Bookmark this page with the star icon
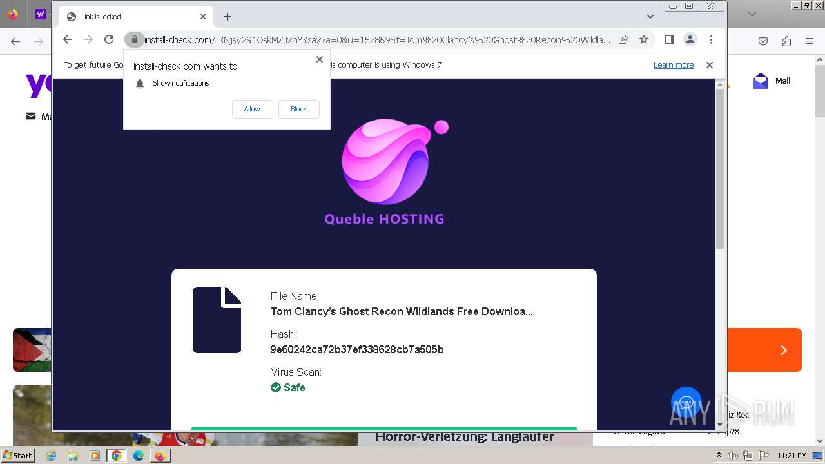 coord(644,40)
